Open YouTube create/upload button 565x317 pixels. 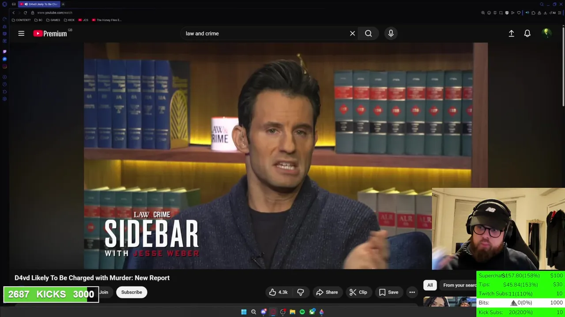tap(511, 33)
